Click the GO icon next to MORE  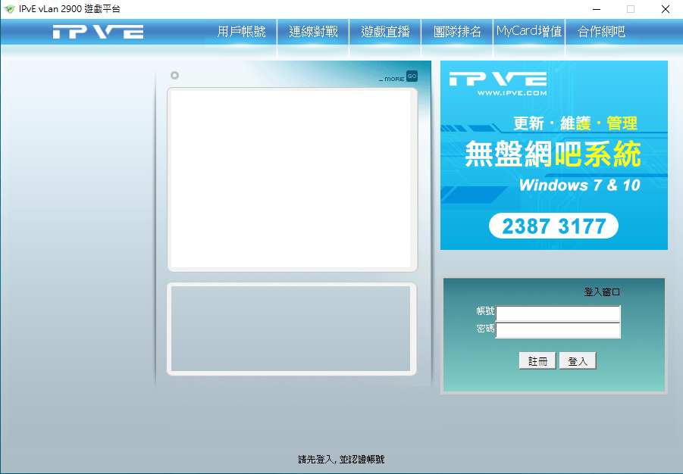click(412, 76)
